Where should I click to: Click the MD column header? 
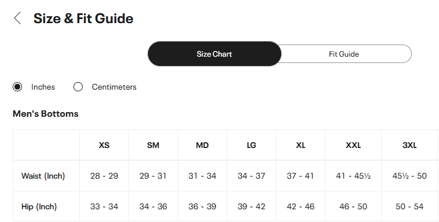click(202, 145)
